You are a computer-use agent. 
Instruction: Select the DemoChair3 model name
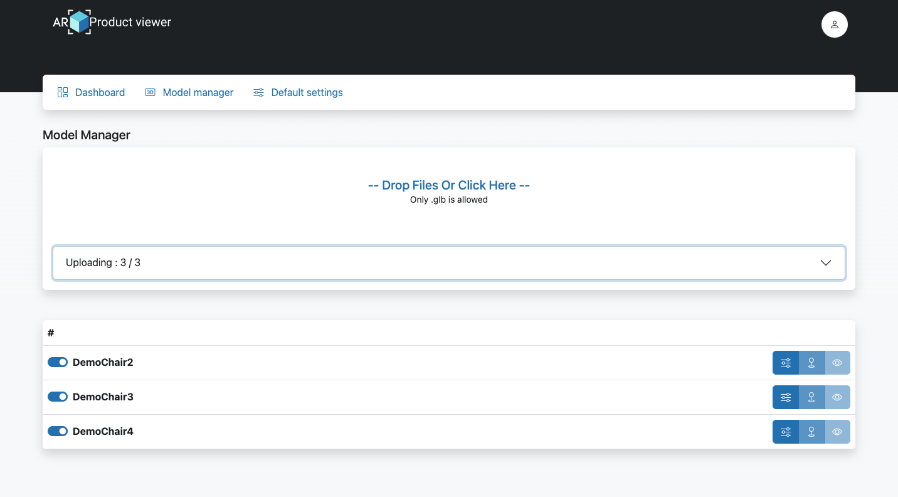103,397
